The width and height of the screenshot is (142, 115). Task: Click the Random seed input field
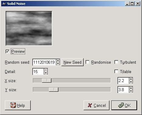tap(44, 62)
